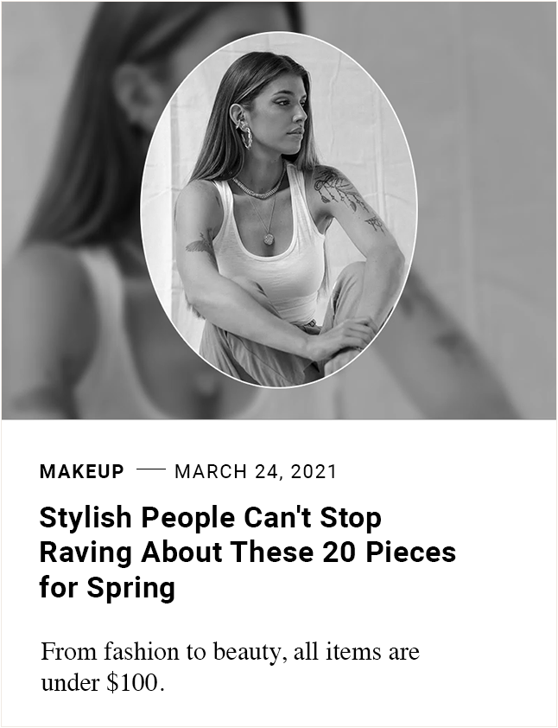558x728 pixels.
Task: Click the blurred background area left of the oval
Action: click(70, 209)
